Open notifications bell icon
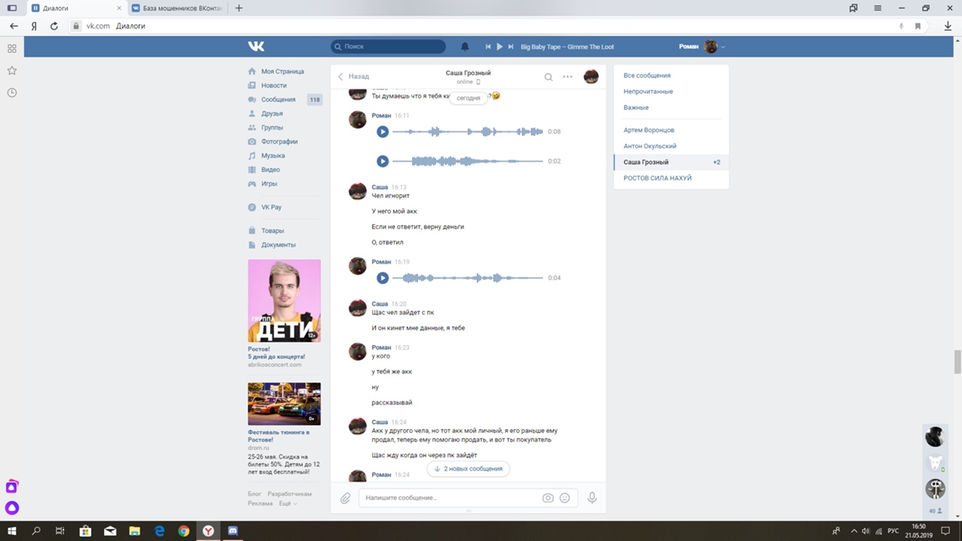Viewport: 962px width, 541px height. tap(464, 47)
